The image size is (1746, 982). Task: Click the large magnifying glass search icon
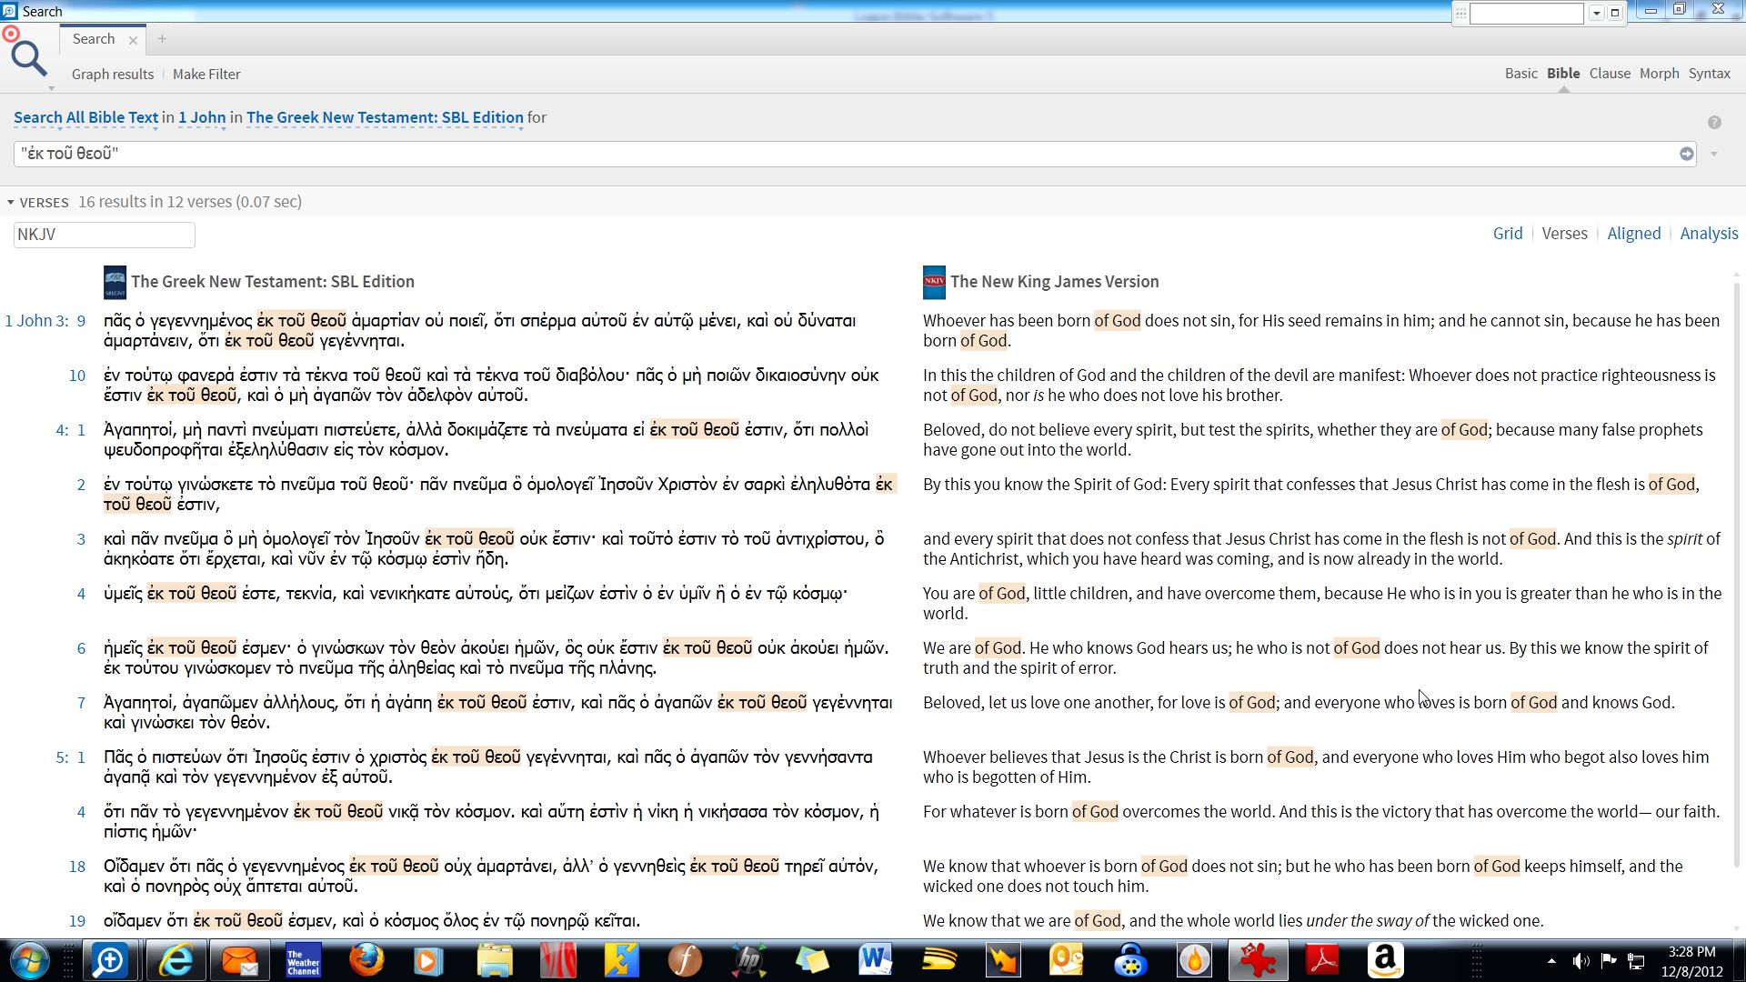tap(28, 58)
